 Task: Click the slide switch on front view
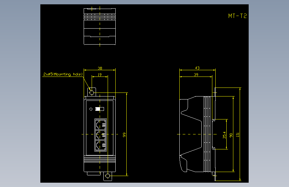pos(100,109)
